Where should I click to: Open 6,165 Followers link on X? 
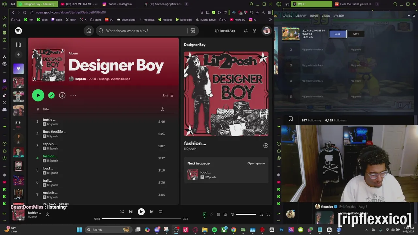click(336, 120)
